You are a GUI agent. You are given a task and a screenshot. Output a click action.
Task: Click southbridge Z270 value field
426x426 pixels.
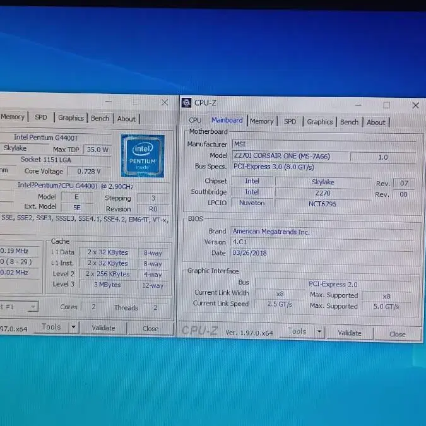point(322,193)
